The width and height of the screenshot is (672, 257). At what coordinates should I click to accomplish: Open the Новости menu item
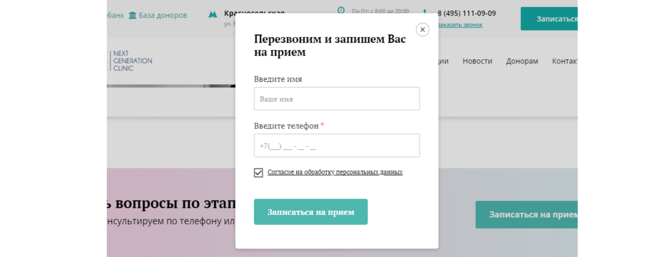477,61
